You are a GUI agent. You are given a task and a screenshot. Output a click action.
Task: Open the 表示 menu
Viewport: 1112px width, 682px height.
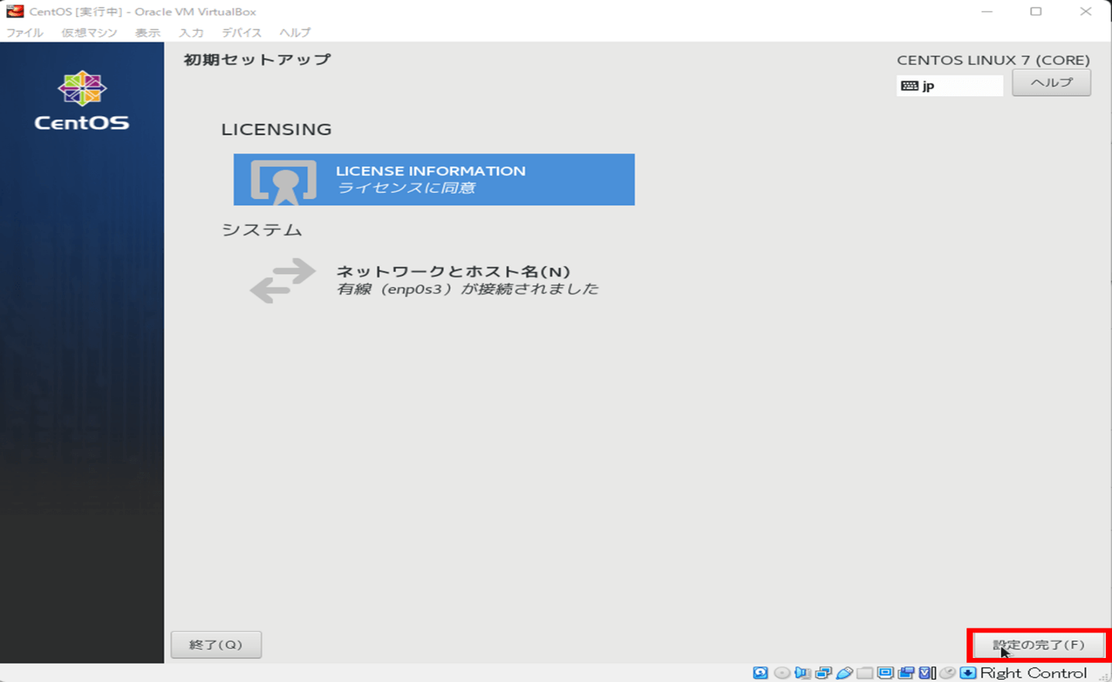coord(147,33)
